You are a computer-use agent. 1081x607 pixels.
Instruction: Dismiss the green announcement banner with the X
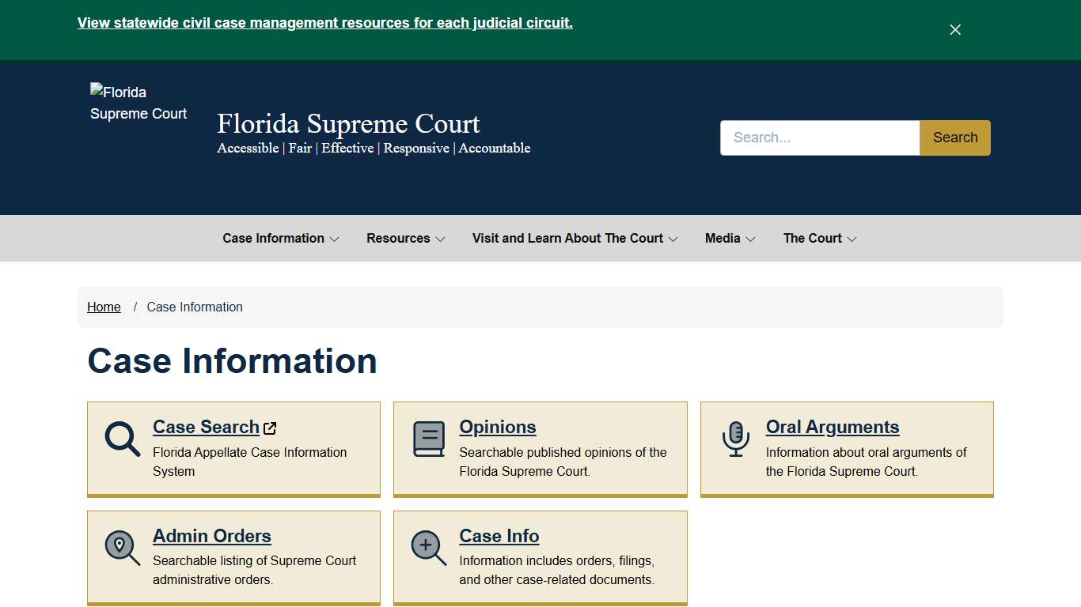click(x=954, y=29)
